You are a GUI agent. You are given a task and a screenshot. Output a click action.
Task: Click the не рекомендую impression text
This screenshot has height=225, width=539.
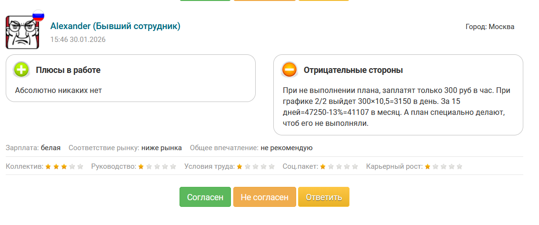286,148
